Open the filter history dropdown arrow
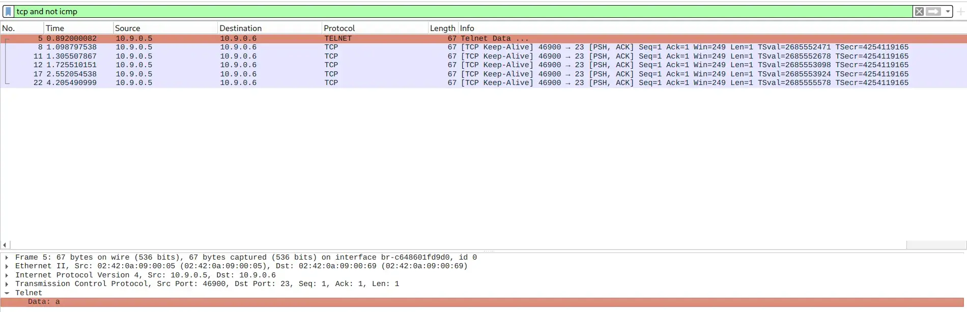 coord(948,11)
